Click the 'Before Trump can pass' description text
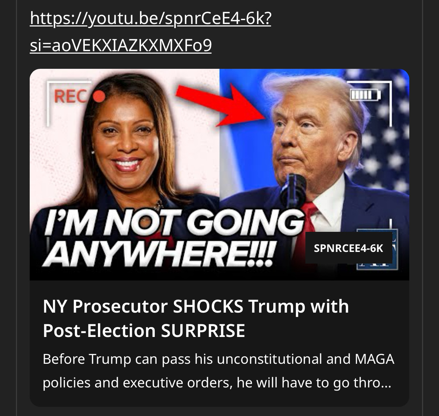The height and width of the screenshot is (416, 439). [218, 359]
